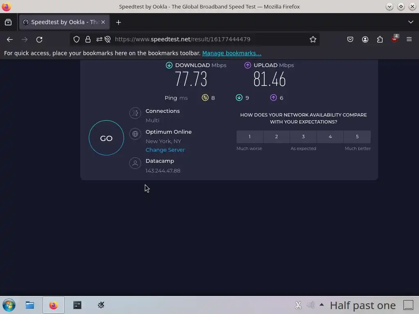The width and height of the screenshot is (419, 314).
Task: Open the KDE settings taskbar icon
Action: click(101, 305)
